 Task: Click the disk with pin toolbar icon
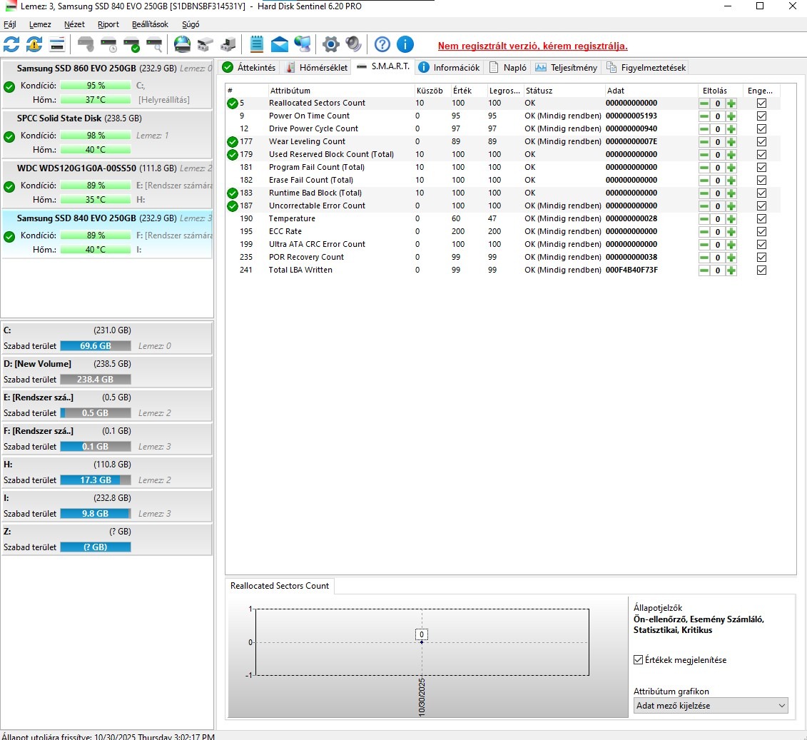86,44
